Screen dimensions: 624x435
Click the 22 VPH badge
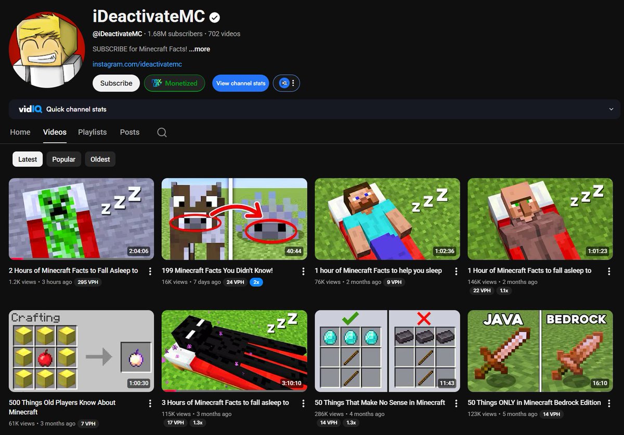[x=482, y=291]
